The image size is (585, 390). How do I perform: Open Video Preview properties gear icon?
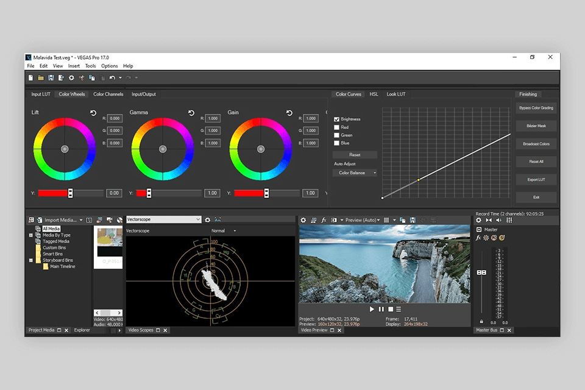[303, 220]
